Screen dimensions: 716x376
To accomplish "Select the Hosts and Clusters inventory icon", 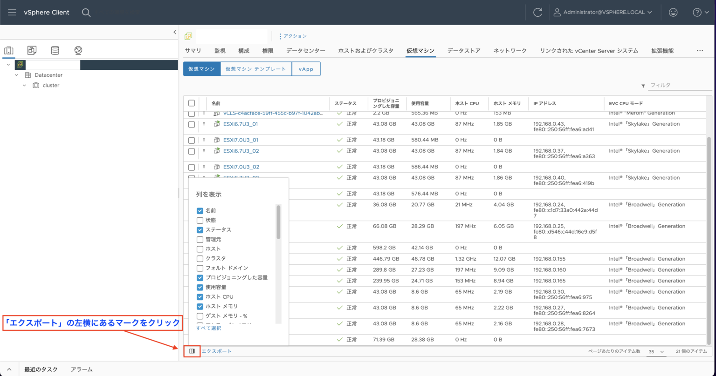I will click(8, 50).
